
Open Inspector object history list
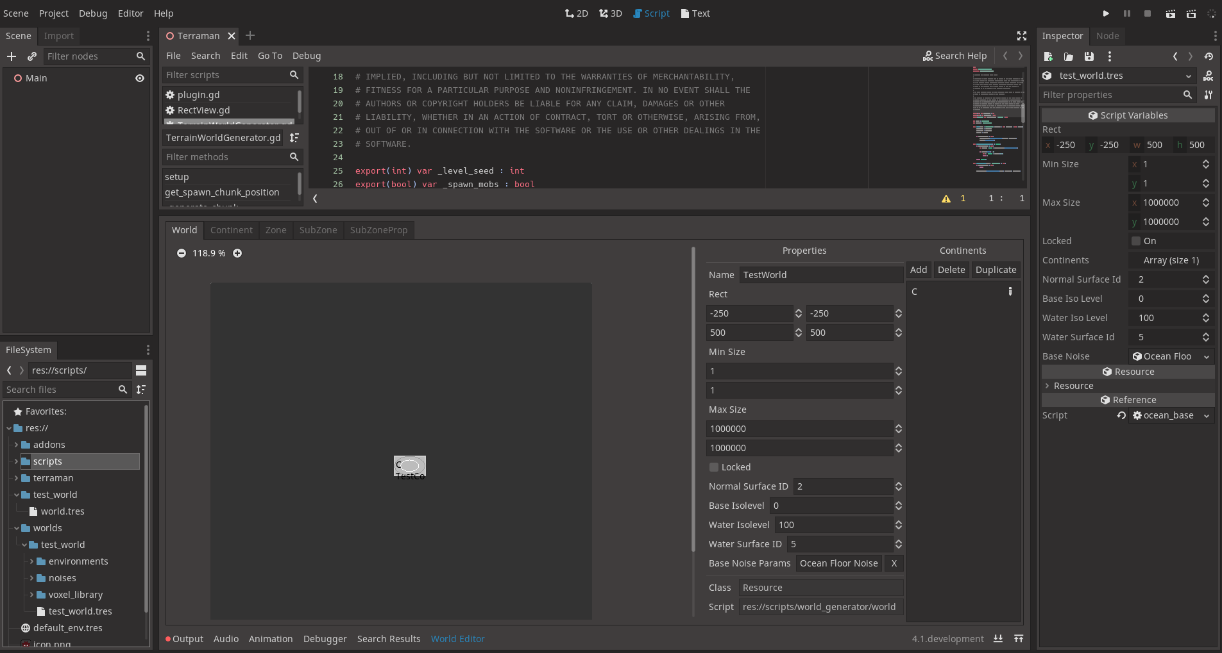(1209, 56)
